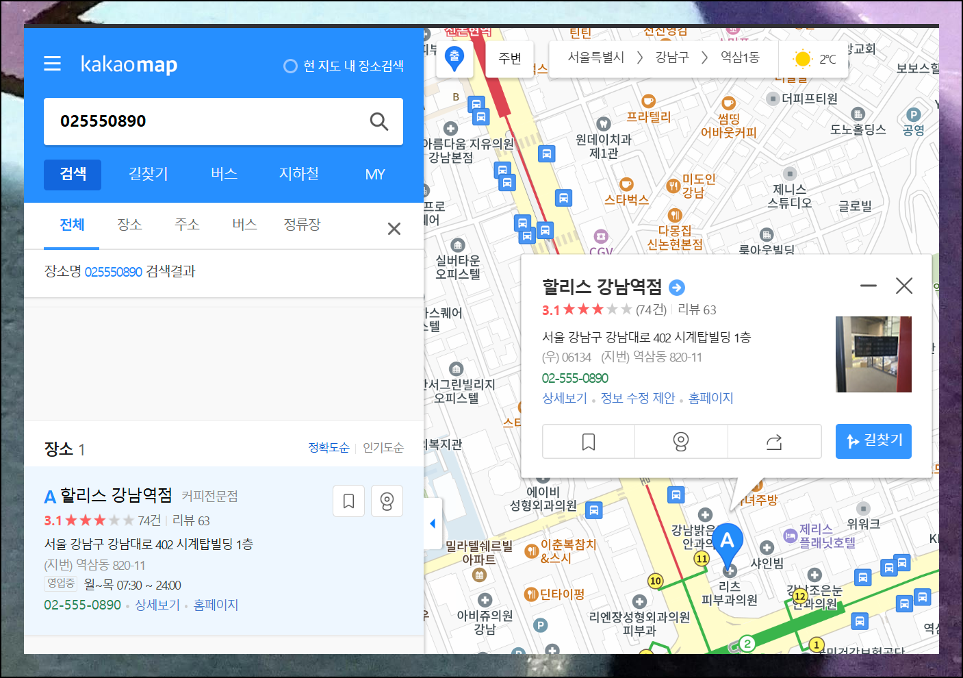
Task: Click 제리스 플래닛호텔 lodging icon
Action: [790, 535]
